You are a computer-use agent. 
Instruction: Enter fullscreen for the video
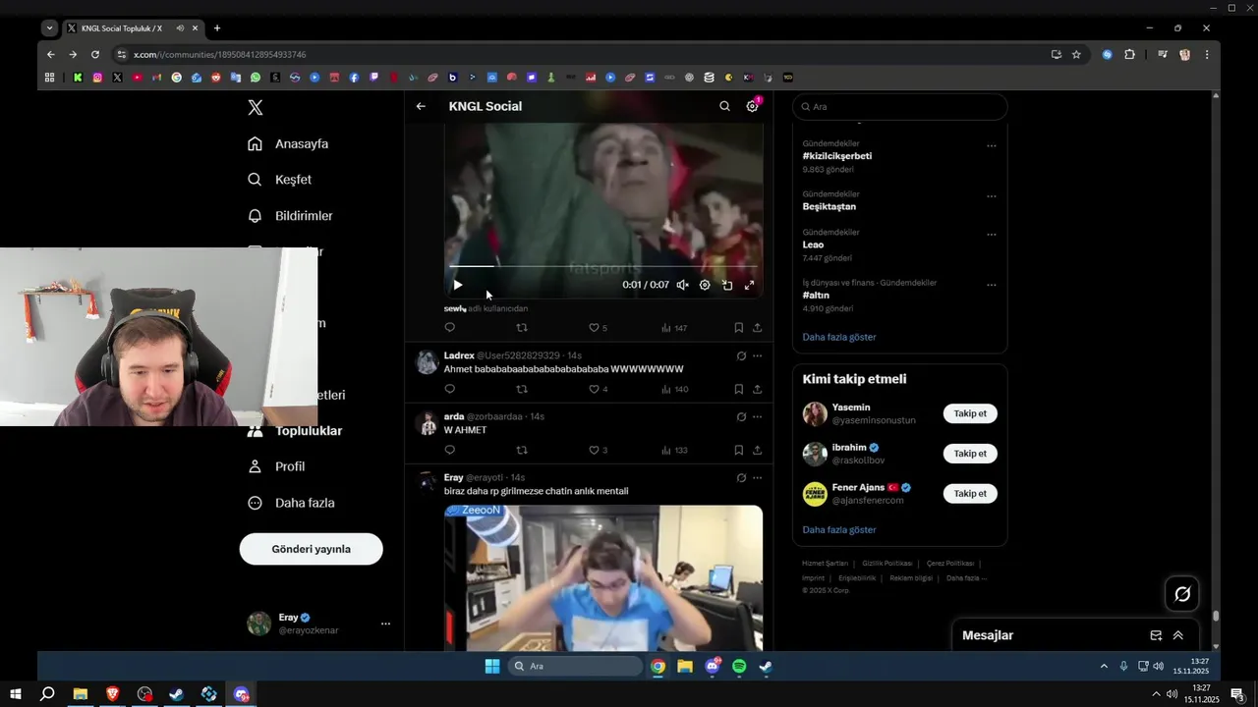coord(749,285)
